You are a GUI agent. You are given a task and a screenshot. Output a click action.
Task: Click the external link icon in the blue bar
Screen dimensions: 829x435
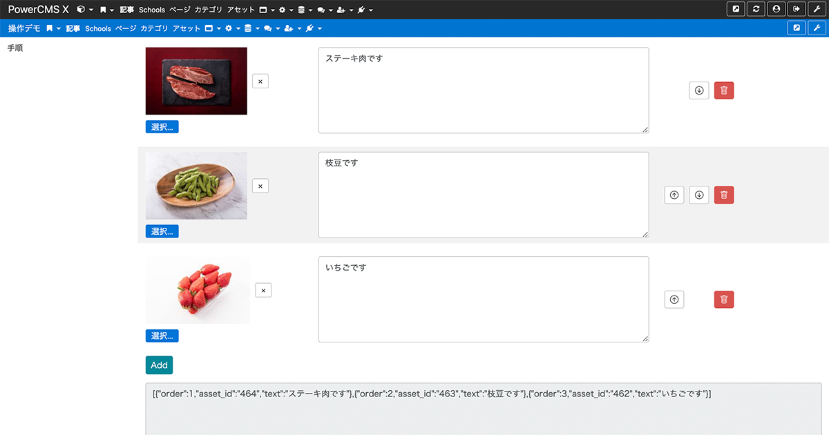[x=797, y=28]
